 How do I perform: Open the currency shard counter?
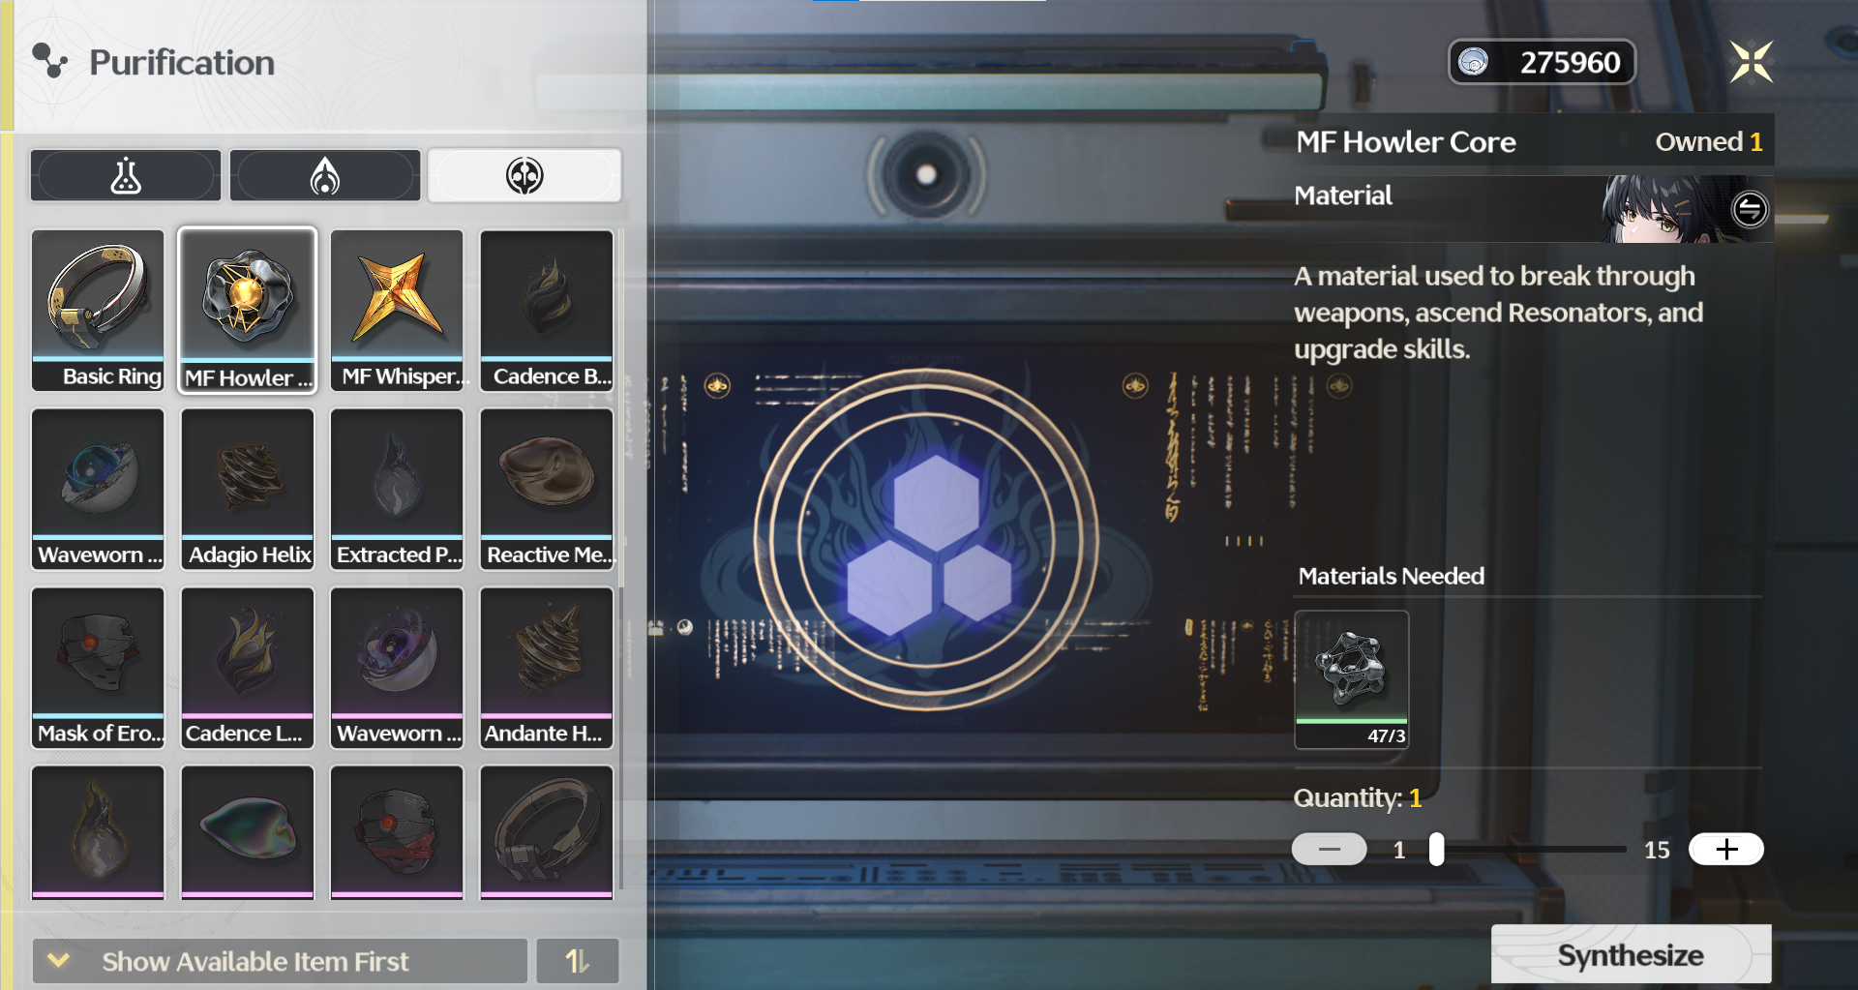click(1542, 62)
